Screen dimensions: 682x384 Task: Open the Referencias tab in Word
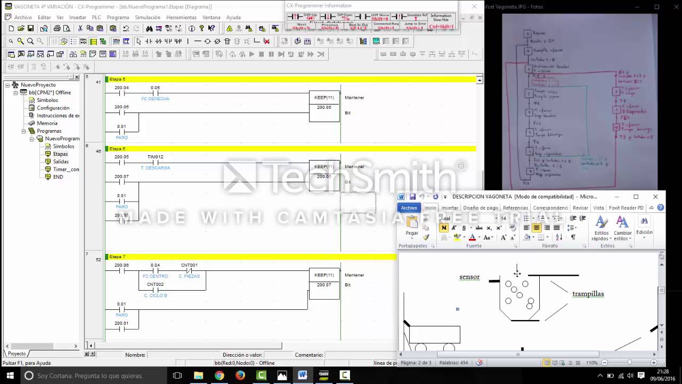(x=515, y=208)
